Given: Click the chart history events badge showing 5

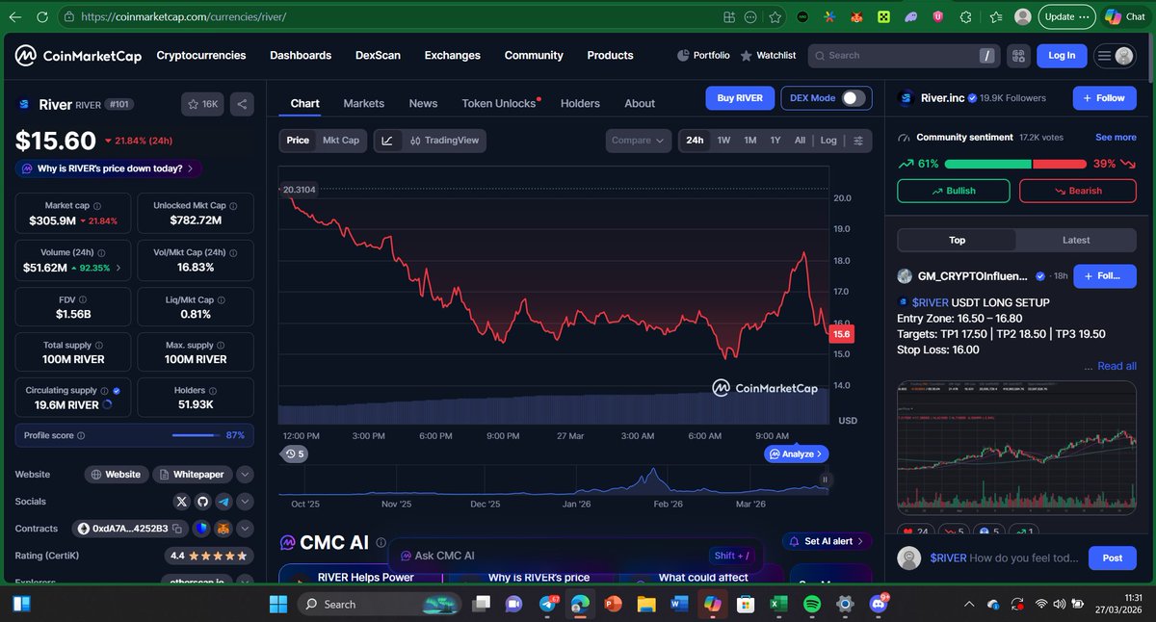Looking at the screenshot, I should (x=295, y=454).
